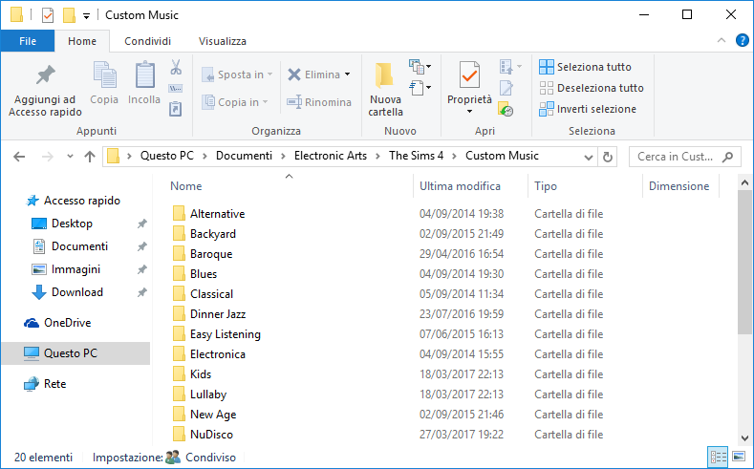The width and height of the screenshot is (754, 469).
Task: Switch to the Home ribbon tab
Action: [x=82, y=41]
